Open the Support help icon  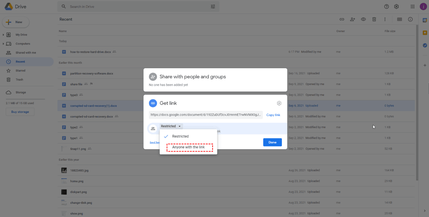tap(386, 6)
